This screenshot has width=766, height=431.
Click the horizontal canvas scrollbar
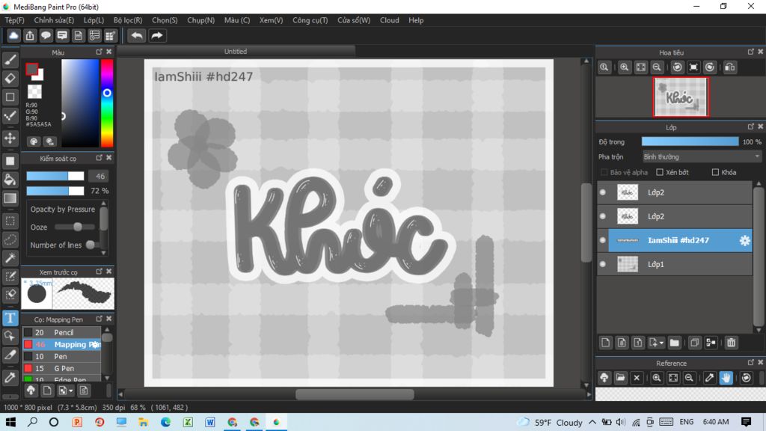[355, 394]
